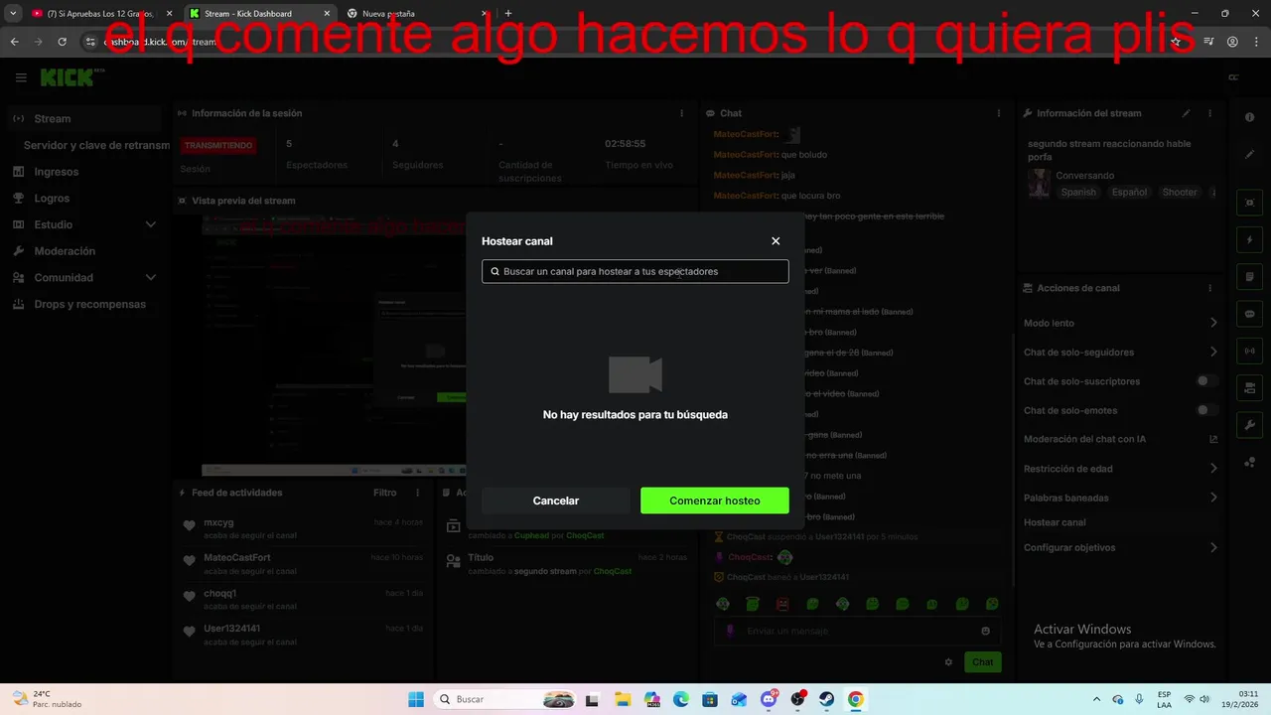Screen dimensions: 1271x715
Task: Open activity feed options menu
Action: 418,493
